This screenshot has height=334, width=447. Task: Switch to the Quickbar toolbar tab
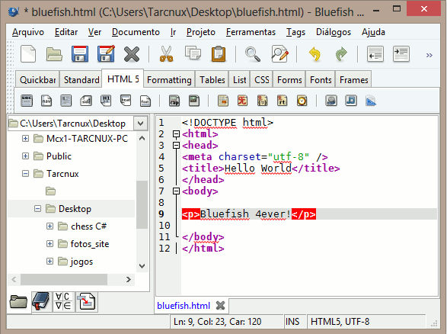point(37,79)
